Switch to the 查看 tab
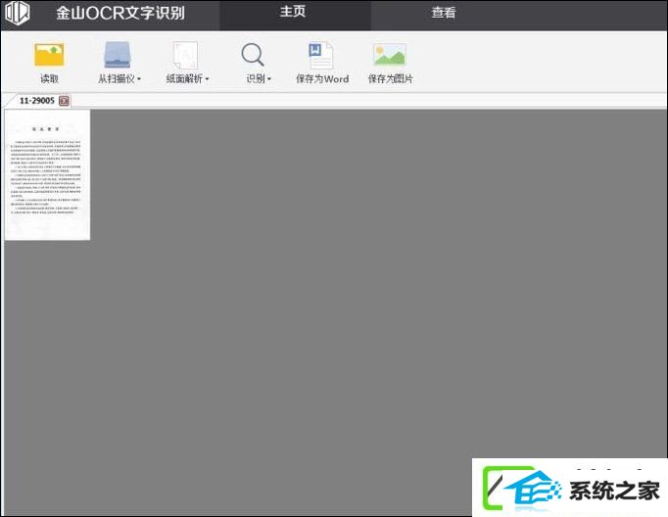The height and width of the screenshot is (517, 668). [x=444, y=13]
